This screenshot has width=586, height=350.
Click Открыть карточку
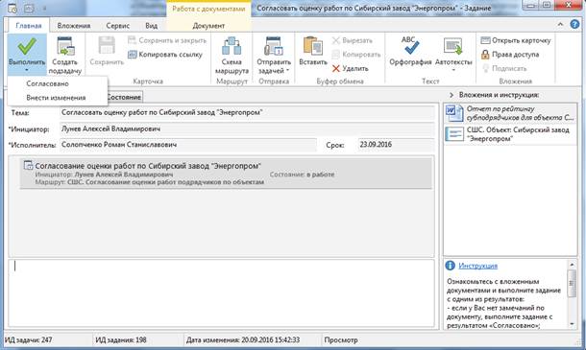coord(516,40)
